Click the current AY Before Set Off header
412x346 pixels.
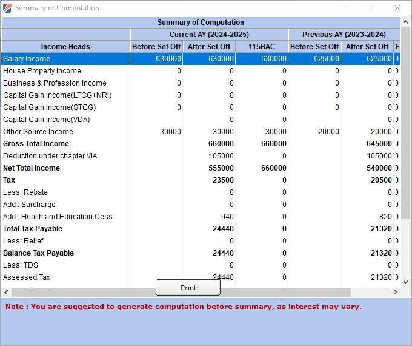click(156, 47)
